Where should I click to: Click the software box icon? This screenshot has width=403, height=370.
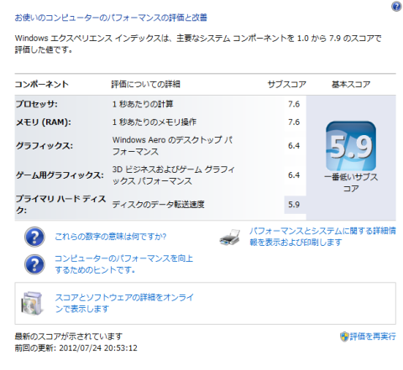click(x=32, y=303)
